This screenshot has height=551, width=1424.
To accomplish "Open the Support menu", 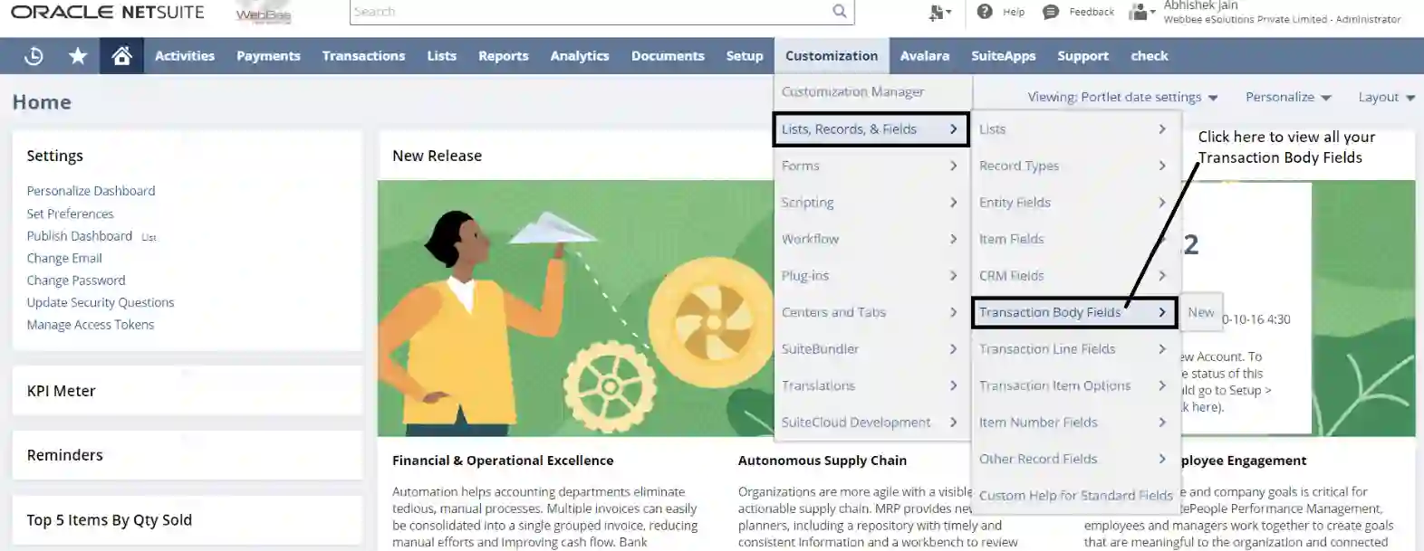I will click(x=1082, y=56).
